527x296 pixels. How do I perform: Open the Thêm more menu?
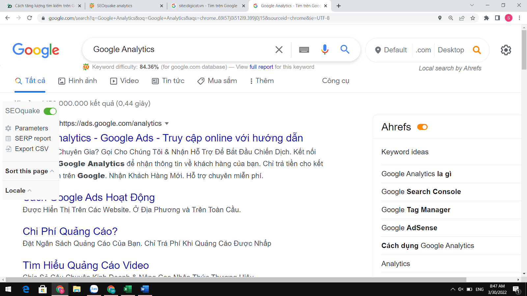(x=262, y=81)
